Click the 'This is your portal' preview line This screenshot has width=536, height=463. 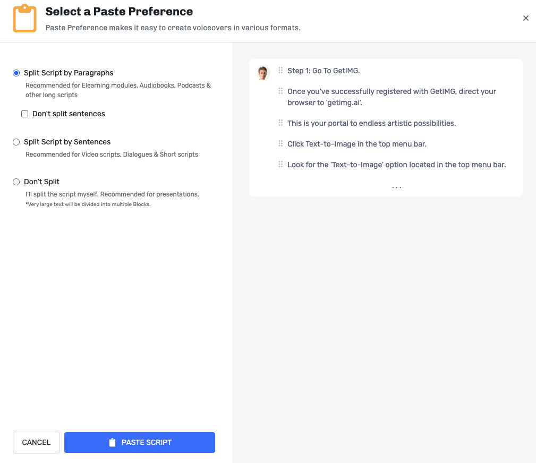pos(371,123)
